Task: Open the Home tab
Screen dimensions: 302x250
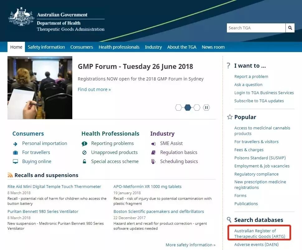Action: coord(16,47)
